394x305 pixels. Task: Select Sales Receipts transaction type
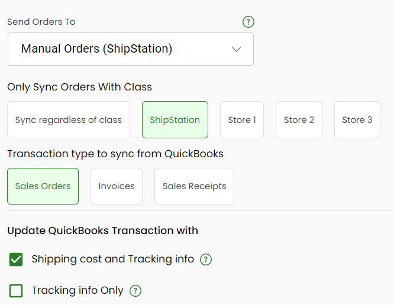pos(195,186)
